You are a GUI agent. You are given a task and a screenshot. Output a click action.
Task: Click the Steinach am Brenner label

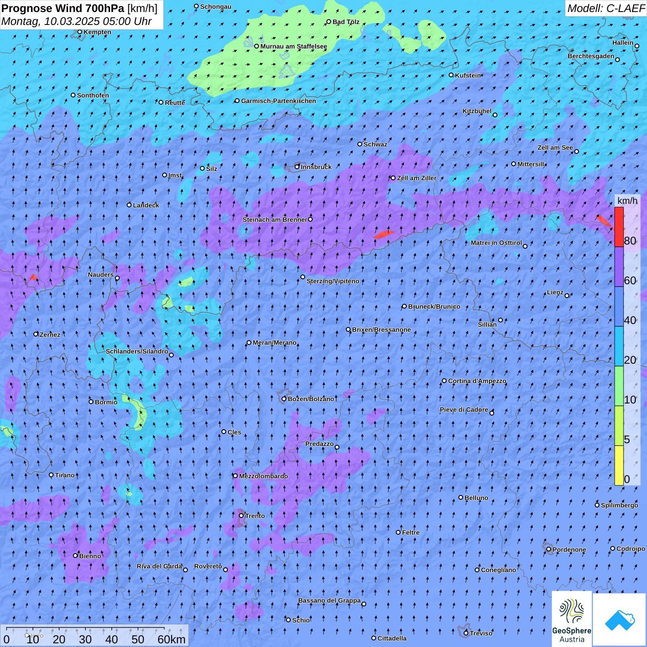(275, 220)
